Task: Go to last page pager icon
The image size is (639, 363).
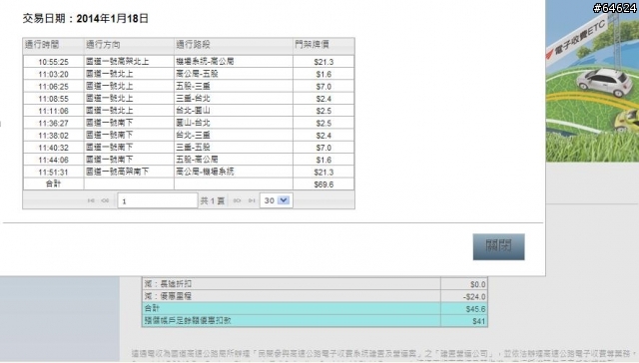Action: point(252,200)
